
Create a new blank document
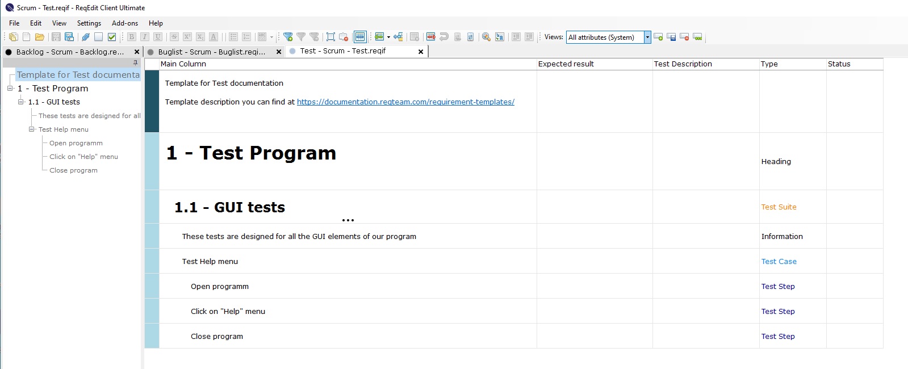coord(26,37)
